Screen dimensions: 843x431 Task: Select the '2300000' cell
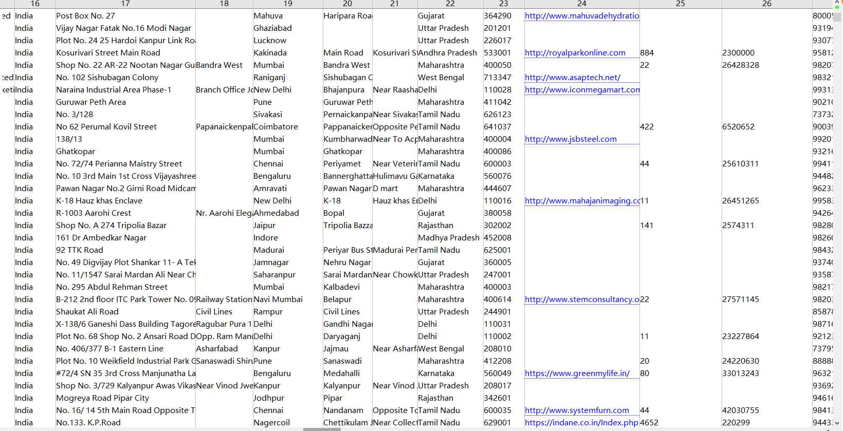pos(767,53)
